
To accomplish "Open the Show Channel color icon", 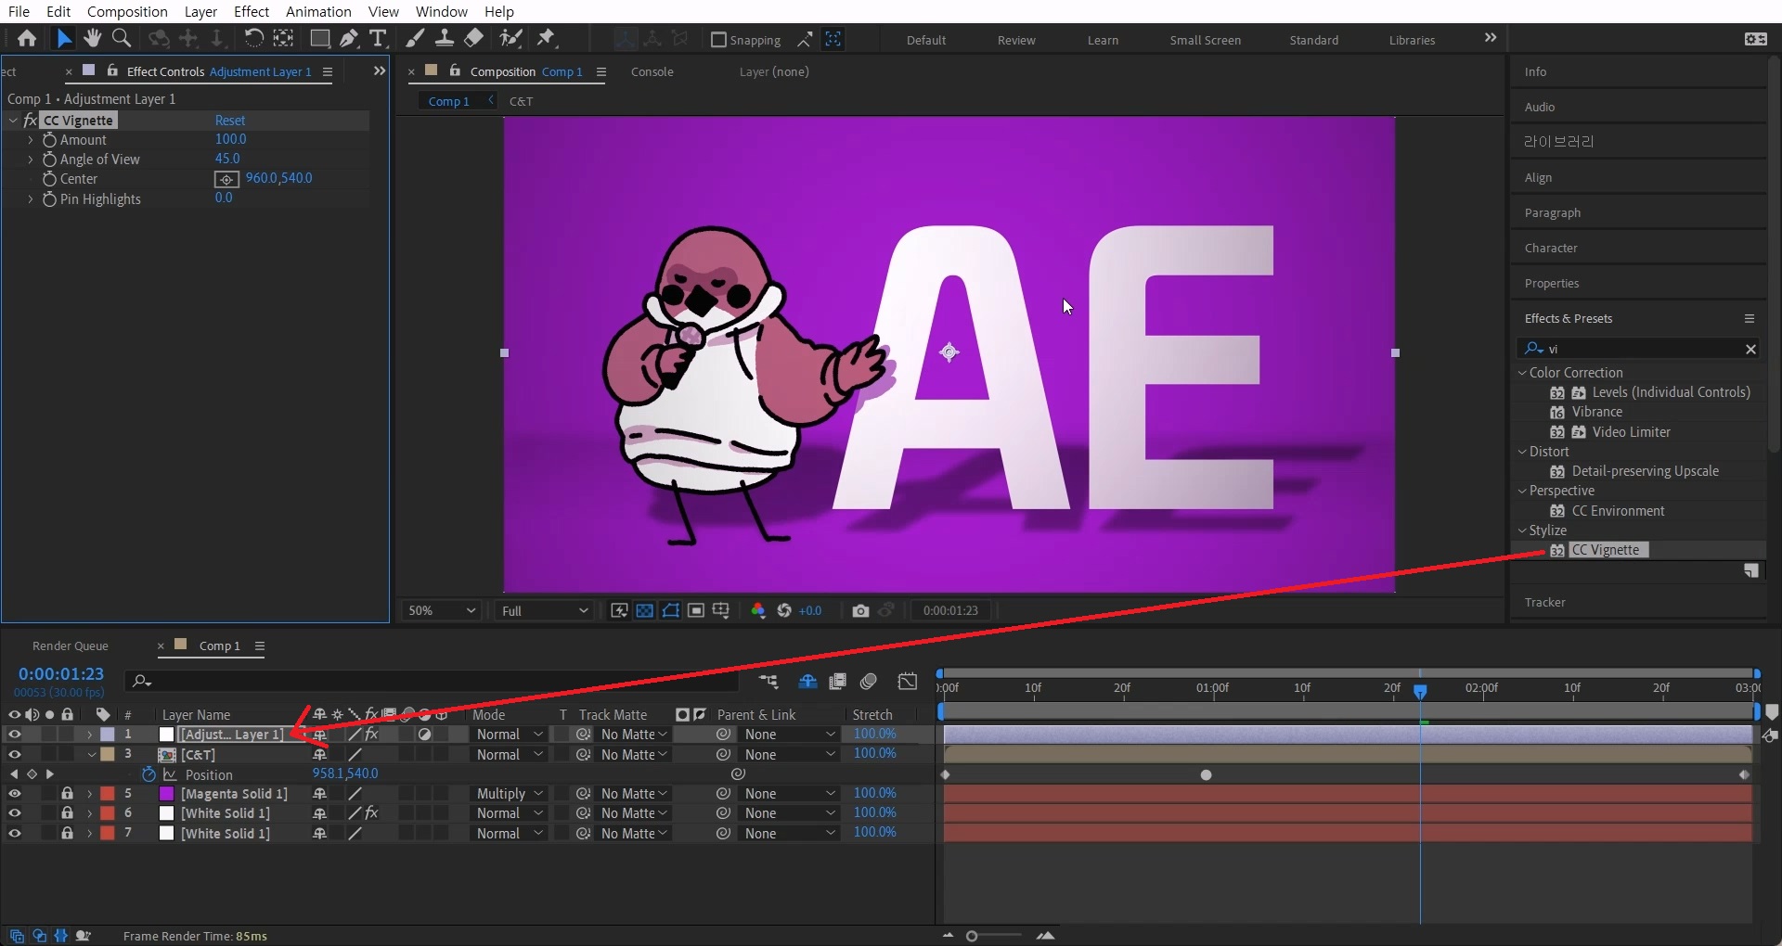I will (x=758, y=610).
